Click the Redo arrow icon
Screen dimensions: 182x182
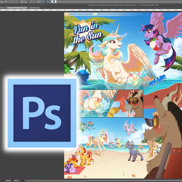(15, 2)
